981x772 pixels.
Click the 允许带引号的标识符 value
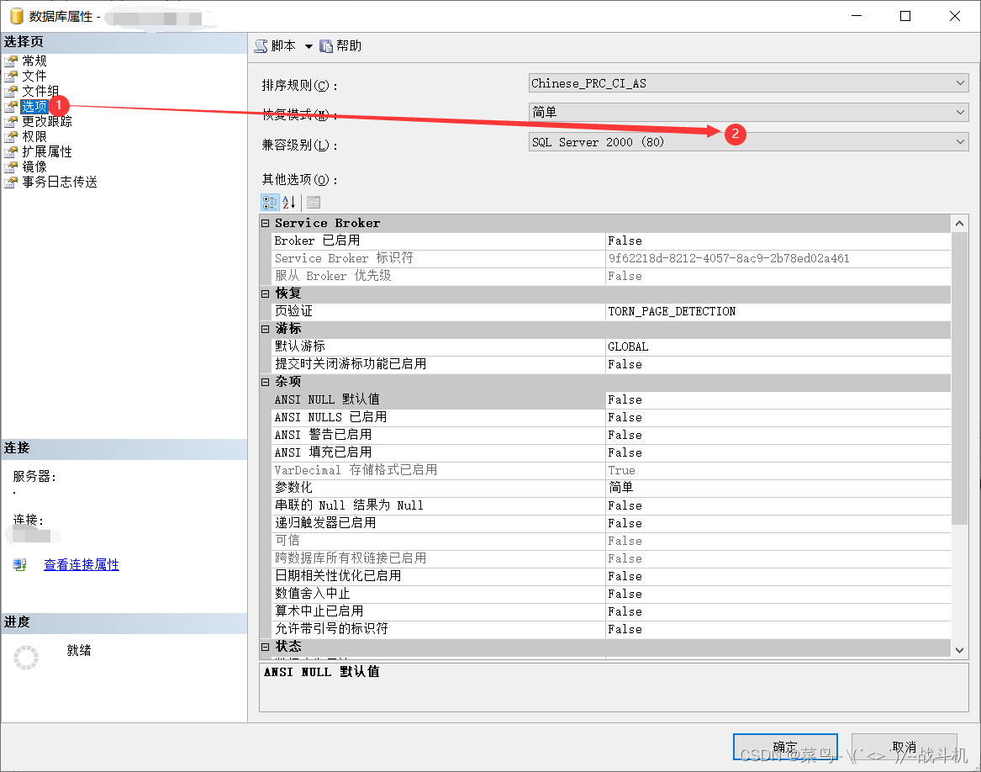point(778,629)
